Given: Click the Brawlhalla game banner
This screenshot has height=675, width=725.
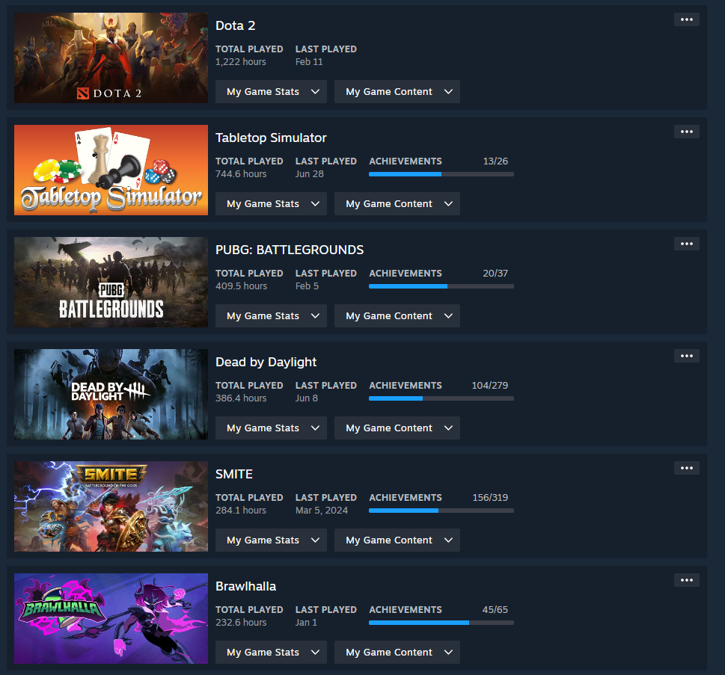Looking at the screenshot, I should [111, 619].
